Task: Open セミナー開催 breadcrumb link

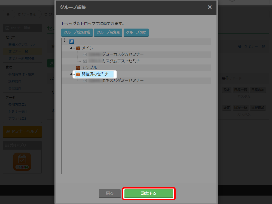Action: coord(26,14)
